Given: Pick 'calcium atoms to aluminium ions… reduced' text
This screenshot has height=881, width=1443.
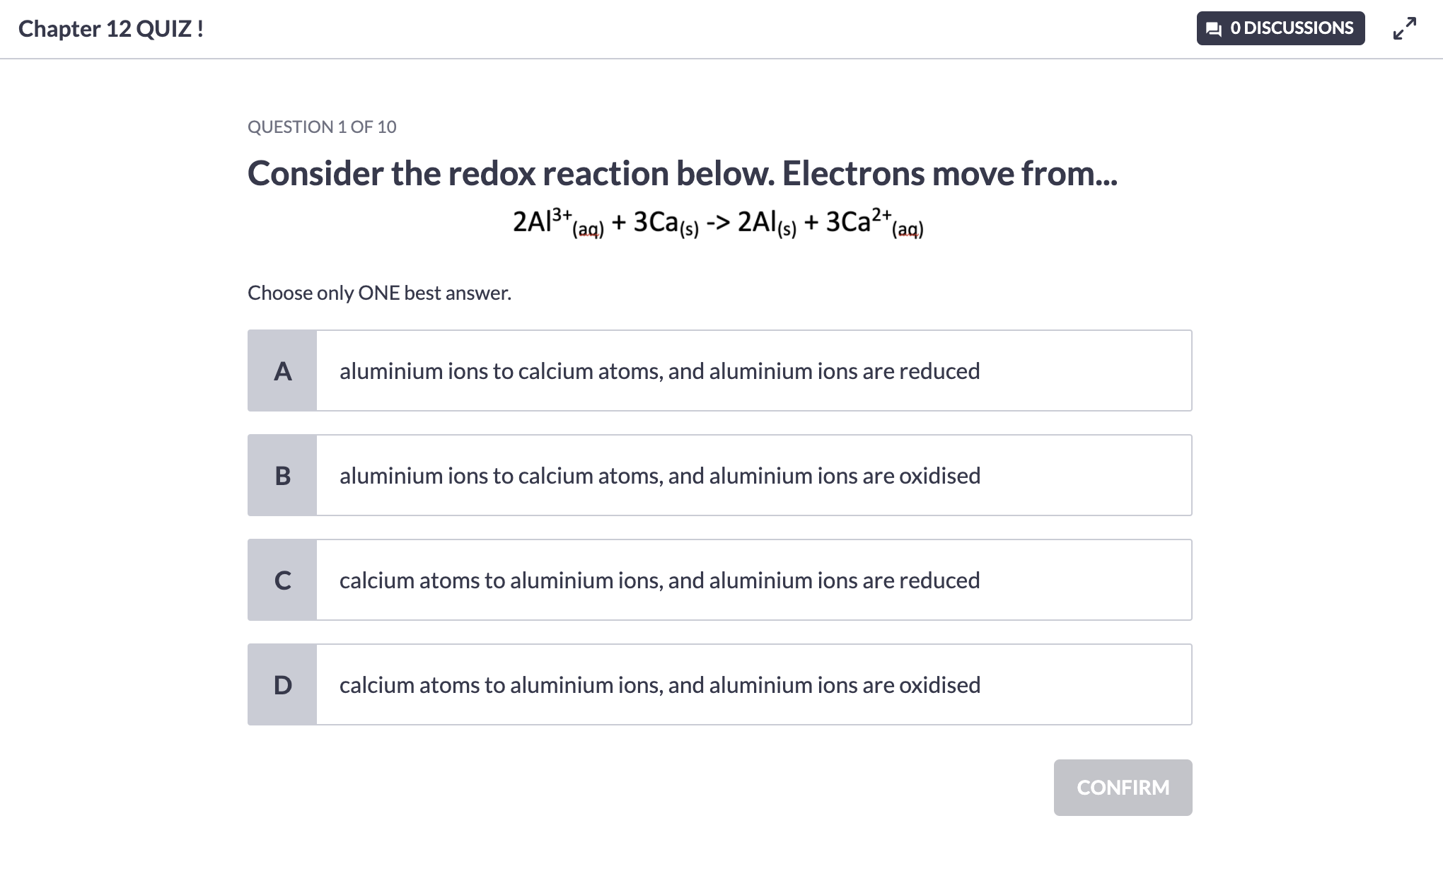Looking at the screenshot, I should click(659, 580).
